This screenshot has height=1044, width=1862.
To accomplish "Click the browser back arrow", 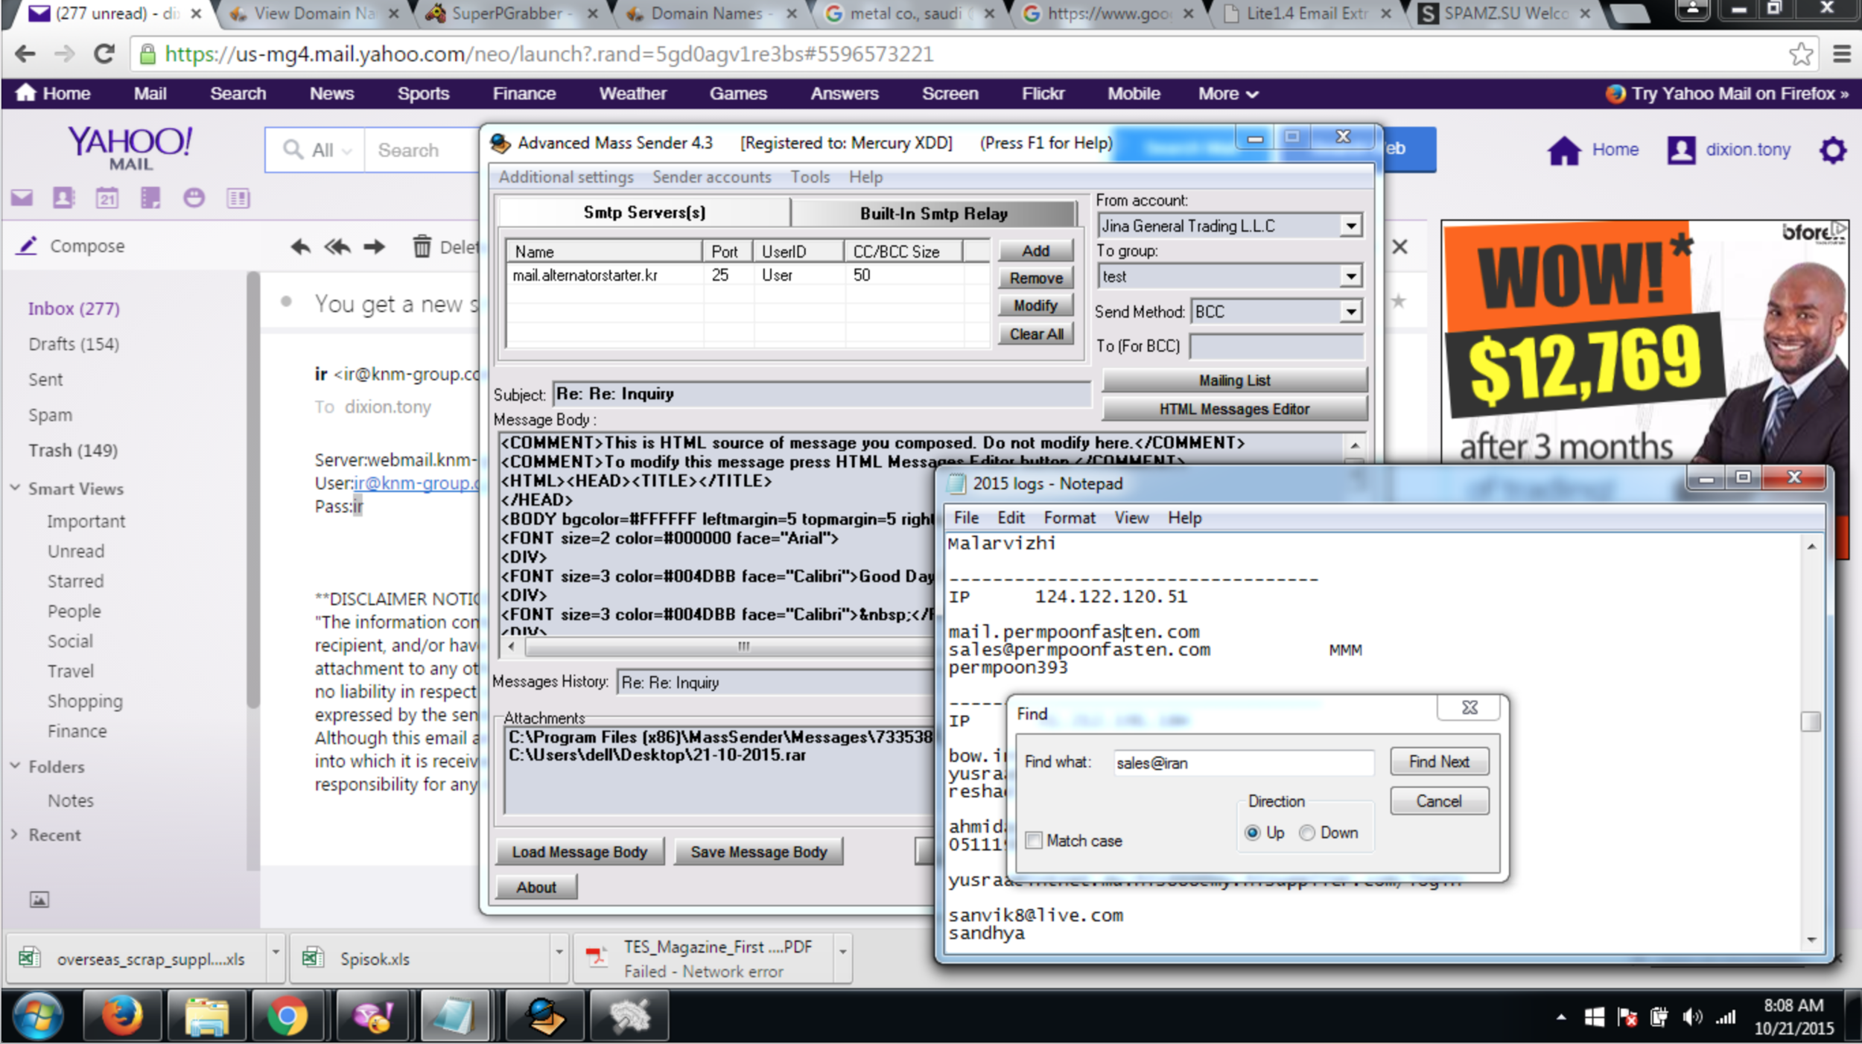I will click(x=25, y=54).
